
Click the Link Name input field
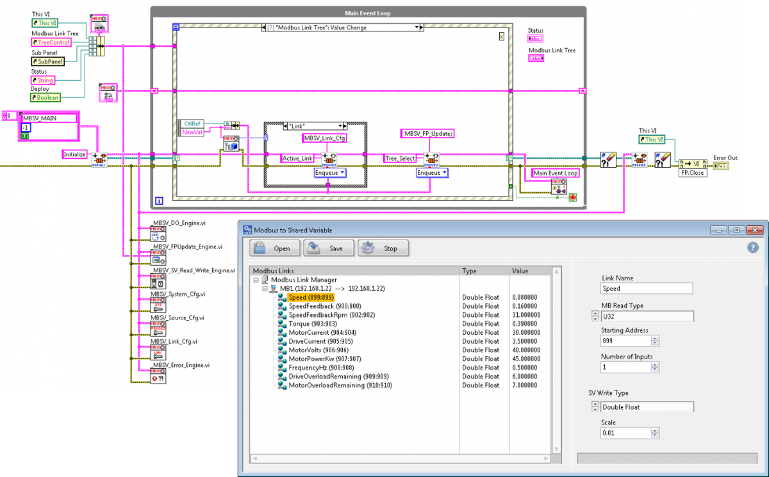click(x=647, y=289)
